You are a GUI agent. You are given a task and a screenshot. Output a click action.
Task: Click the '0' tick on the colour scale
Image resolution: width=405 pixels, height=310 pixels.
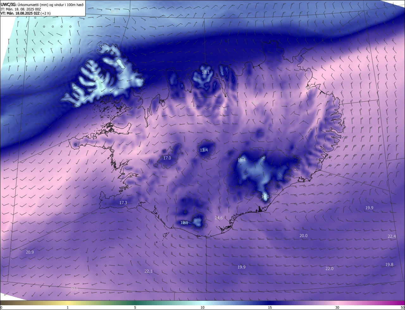pyautogui.click(x=1, y=308)
